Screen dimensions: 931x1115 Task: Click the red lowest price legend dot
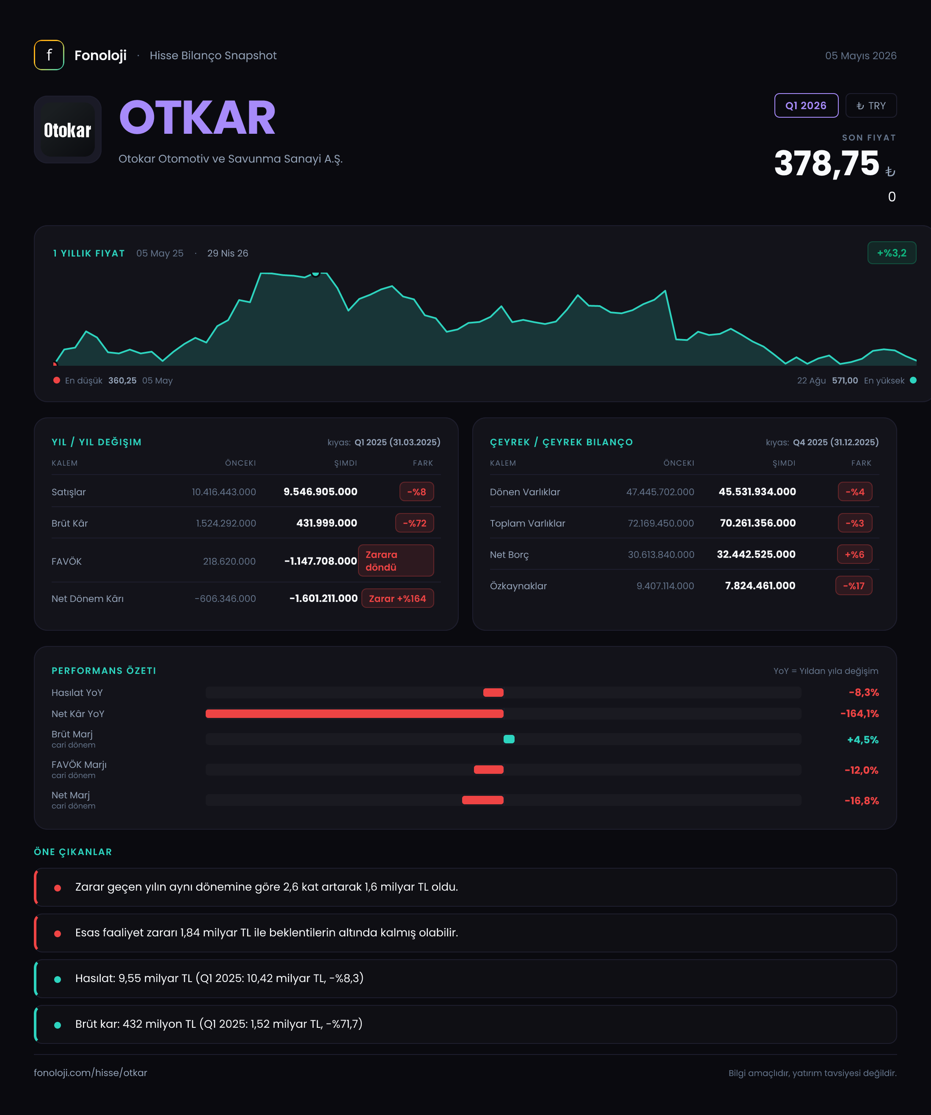tap(57, 380)
